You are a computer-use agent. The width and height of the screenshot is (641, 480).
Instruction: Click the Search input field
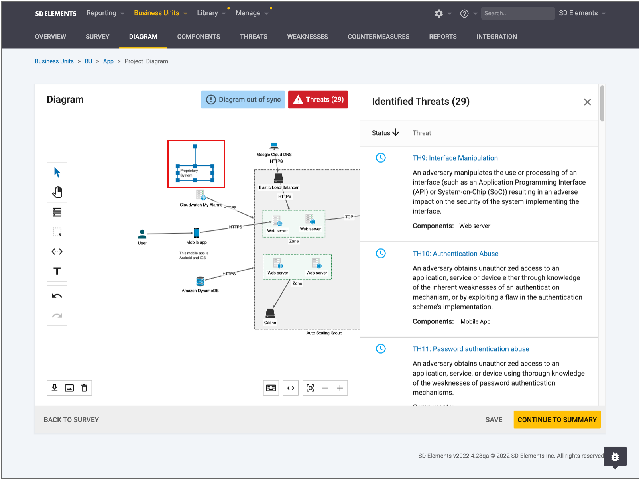click(x=517, y=13)
